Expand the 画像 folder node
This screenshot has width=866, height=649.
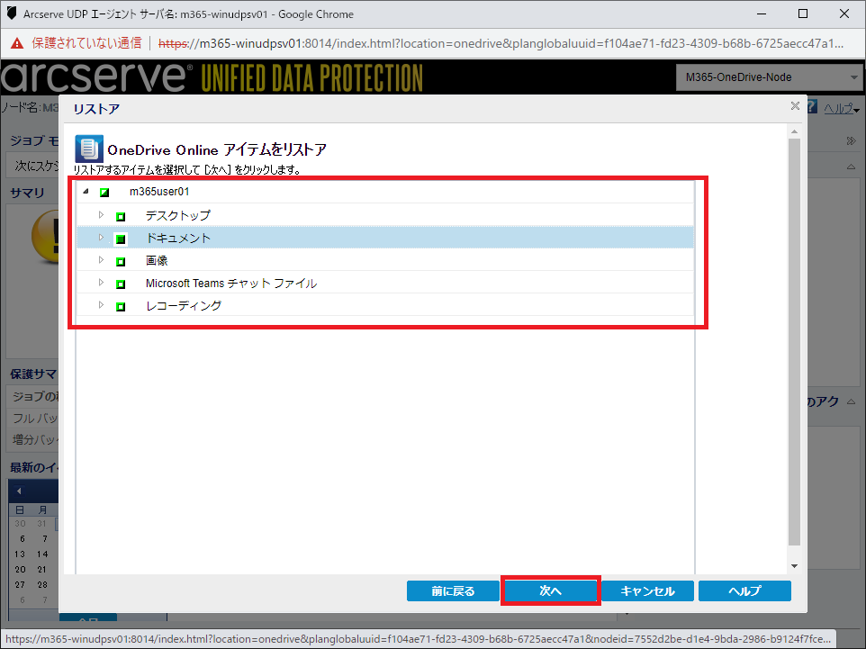coord(101,260)
